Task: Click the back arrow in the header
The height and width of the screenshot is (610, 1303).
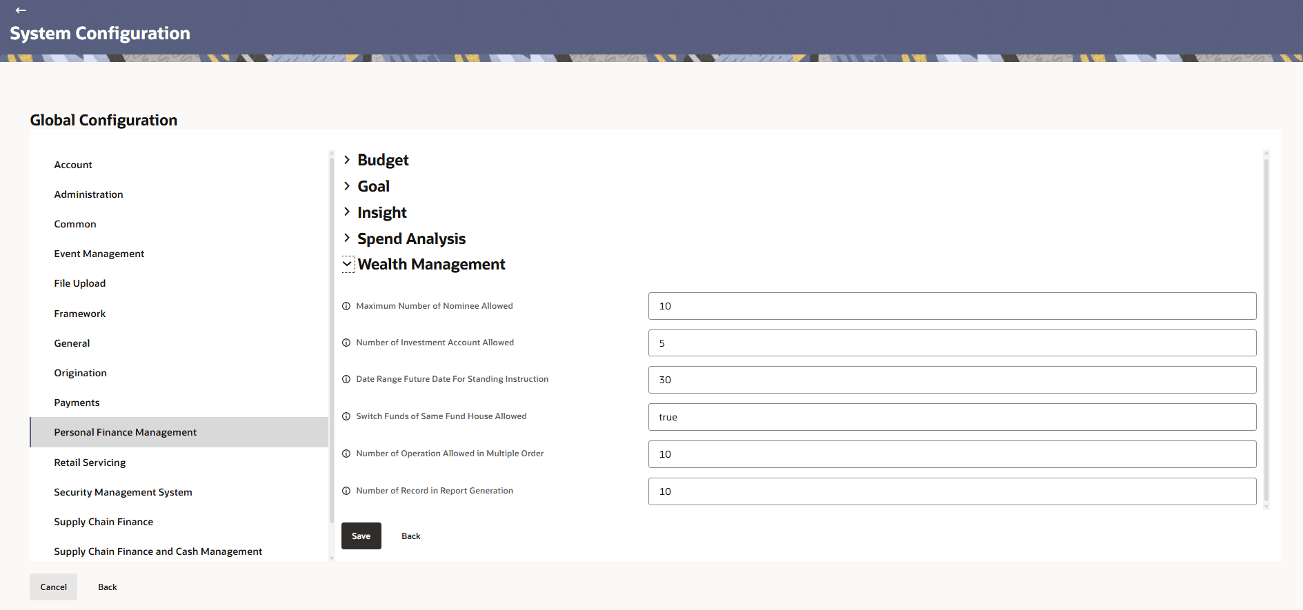Action: coord(21,10)
